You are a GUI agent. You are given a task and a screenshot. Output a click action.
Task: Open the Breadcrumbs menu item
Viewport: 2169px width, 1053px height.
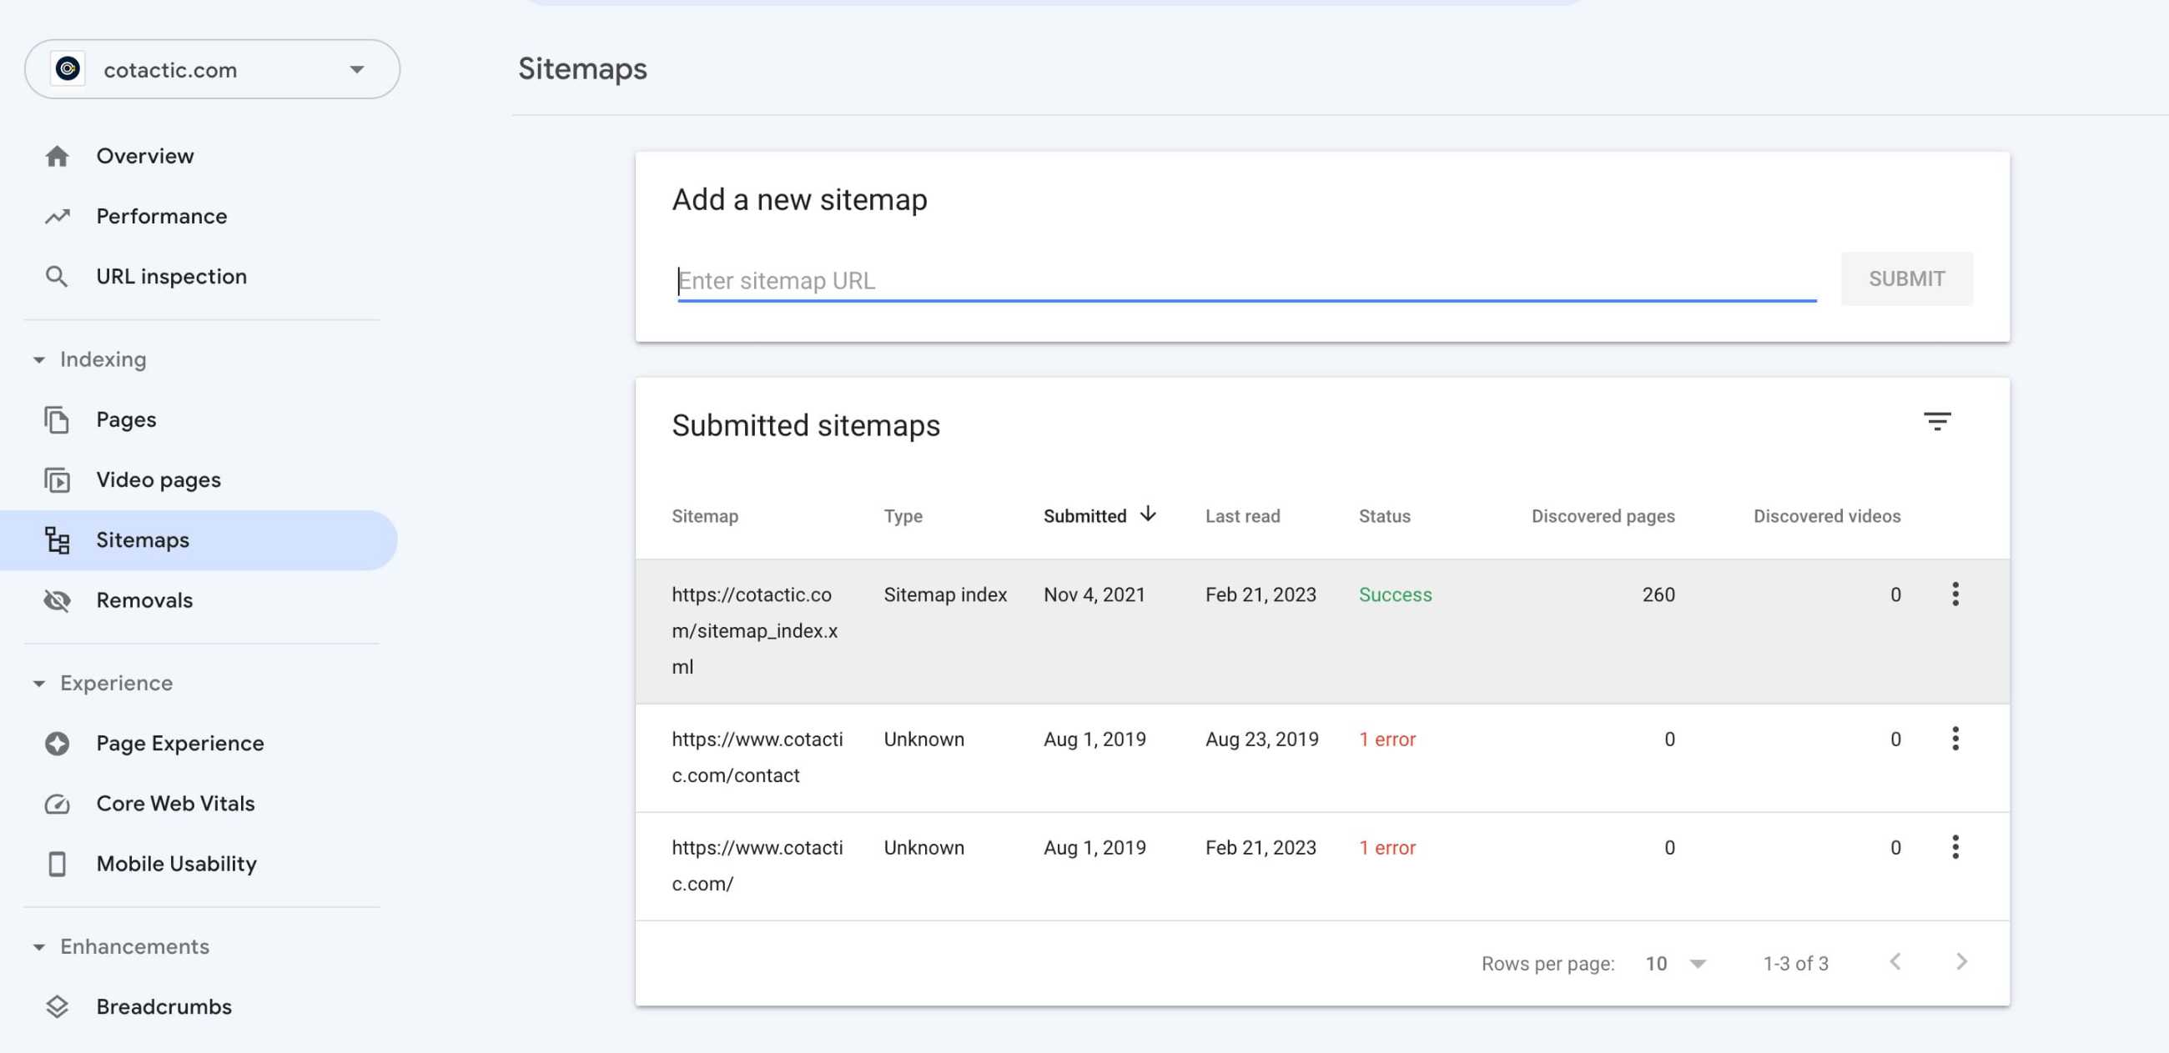199,1006
